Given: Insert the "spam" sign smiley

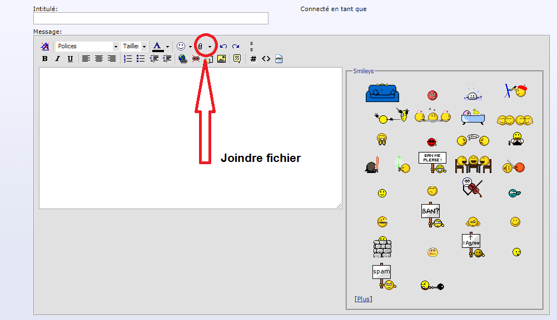Looking at the screenshot, I should 384,276.
